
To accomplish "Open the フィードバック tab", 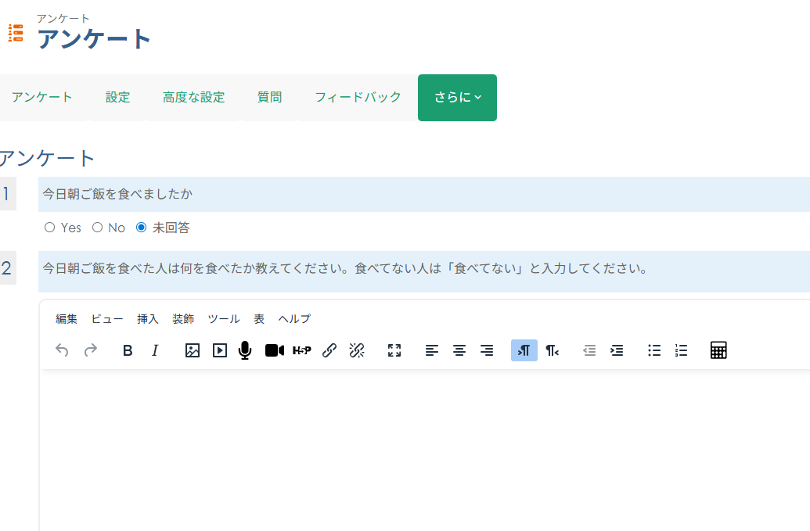I will (358, 97).
